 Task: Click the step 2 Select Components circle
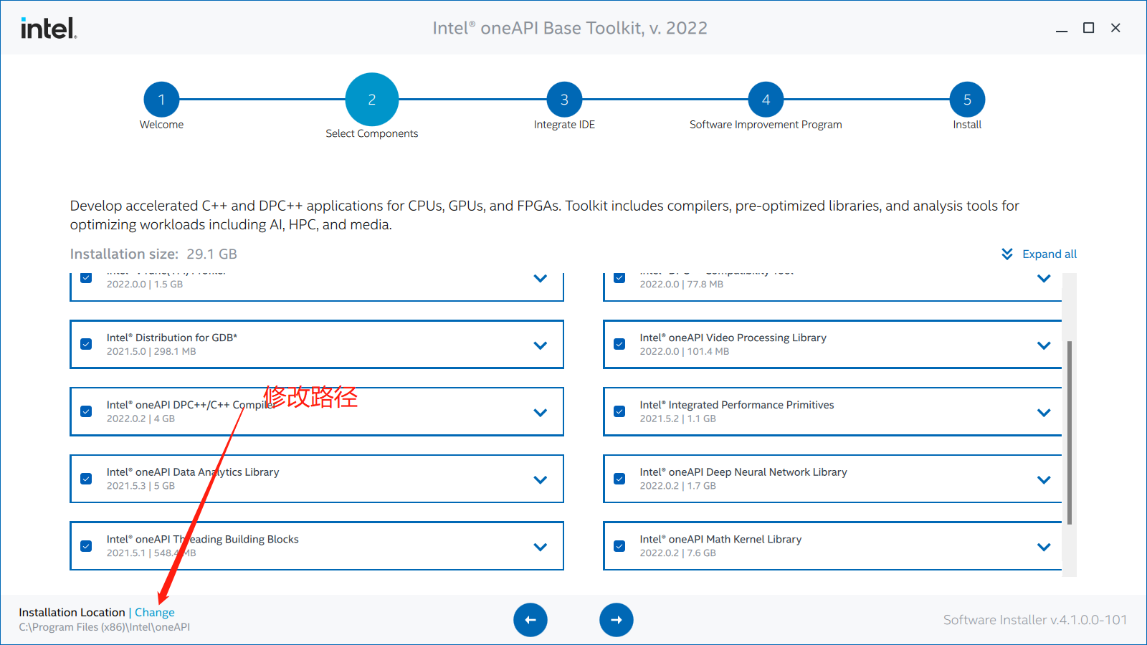click(371, 100)
